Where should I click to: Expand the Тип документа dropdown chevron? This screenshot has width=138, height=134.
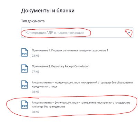pos(129,33)
